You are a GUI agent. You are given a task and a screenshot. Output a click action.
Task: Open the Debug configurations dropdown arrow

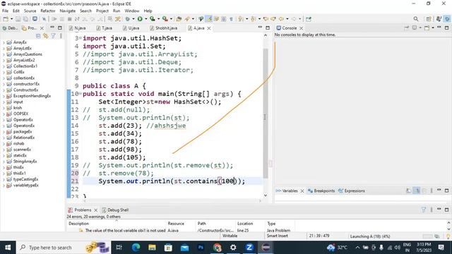pyautogui.click(x=133, y=19)
